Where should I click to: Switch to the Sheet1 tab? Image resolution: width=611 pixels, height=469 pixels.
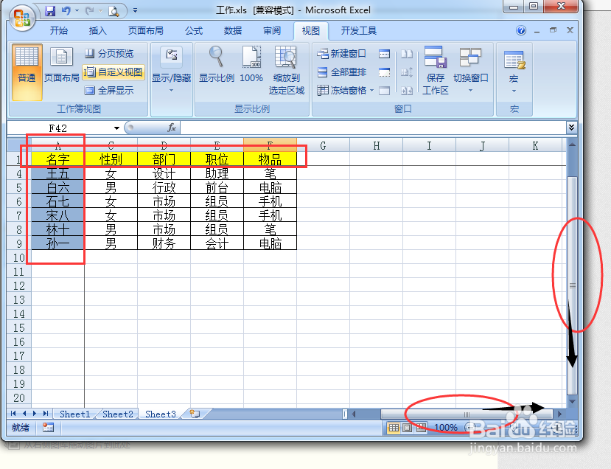click(75, 414)
